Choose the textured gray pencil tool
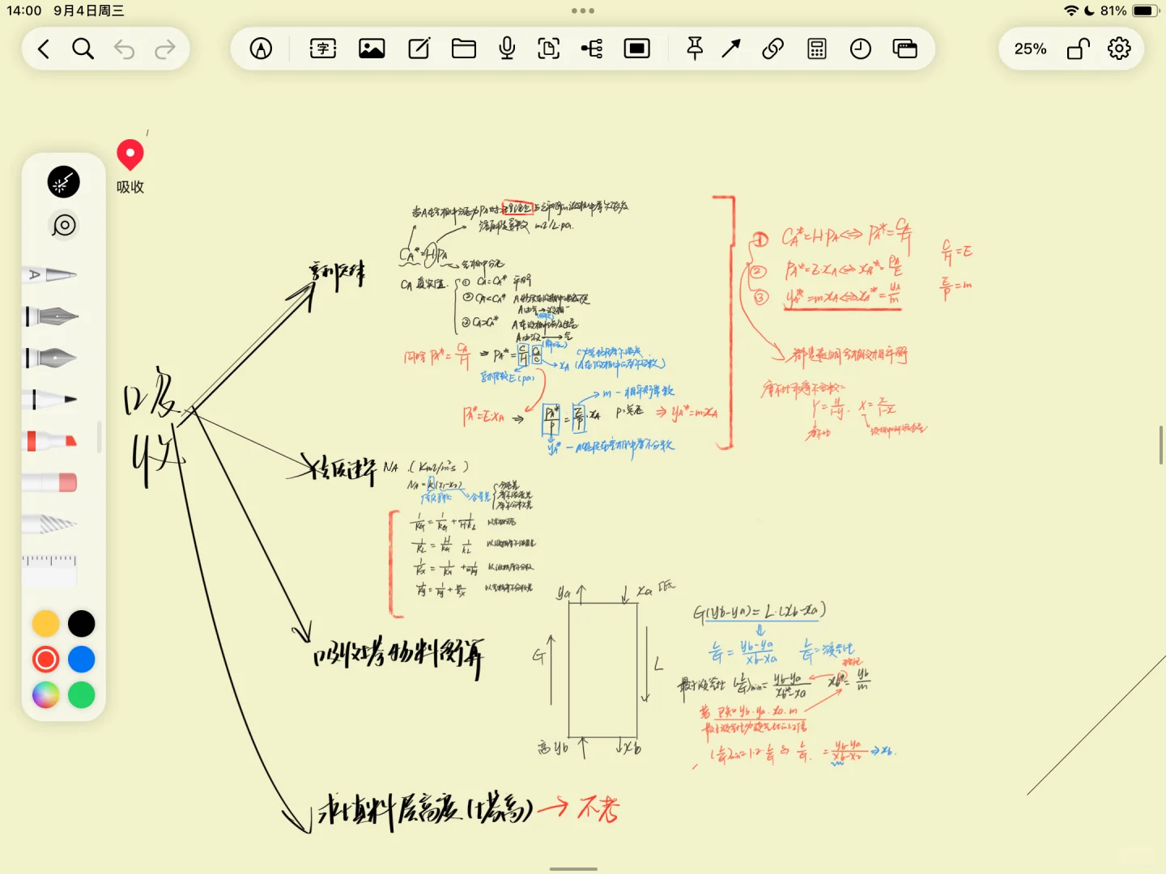This screenshot has height=874, width=1166. pyautogui.click(x=50, y=524)
